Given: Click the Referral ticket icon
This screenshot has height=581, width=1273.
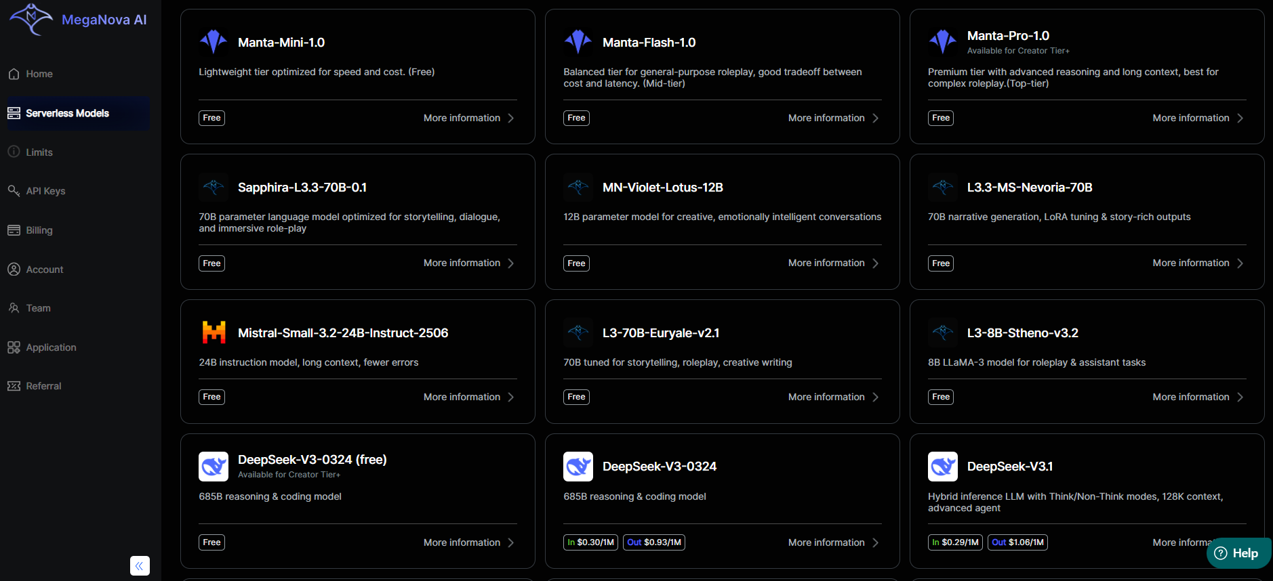Looking at the screenshot, I should point(14,386).
